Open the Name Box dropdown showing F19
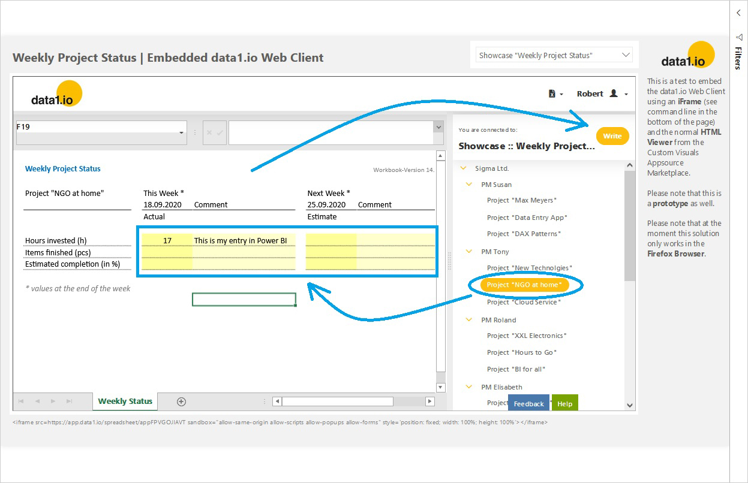Image resolution: width=748 pixels, height=483 pixels. 181,132
